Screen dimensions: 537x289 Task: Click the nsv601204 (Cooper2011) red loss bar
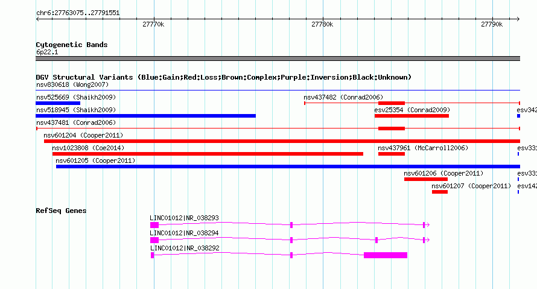pos(282,141)
